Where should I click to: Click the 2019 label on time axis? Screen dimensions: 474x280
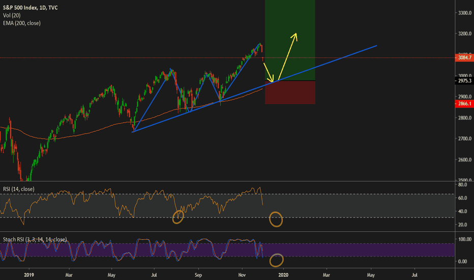[x=29, y=275]
